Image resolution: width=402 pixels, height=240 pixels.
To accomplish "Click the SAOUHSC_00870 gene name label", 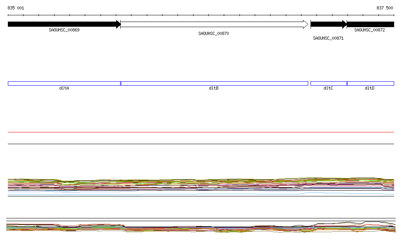I will tap(214, 34).
